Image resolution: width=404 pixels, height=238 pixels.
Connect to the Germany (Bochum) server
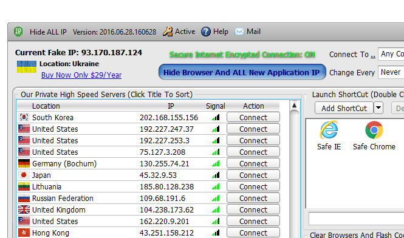253,163
